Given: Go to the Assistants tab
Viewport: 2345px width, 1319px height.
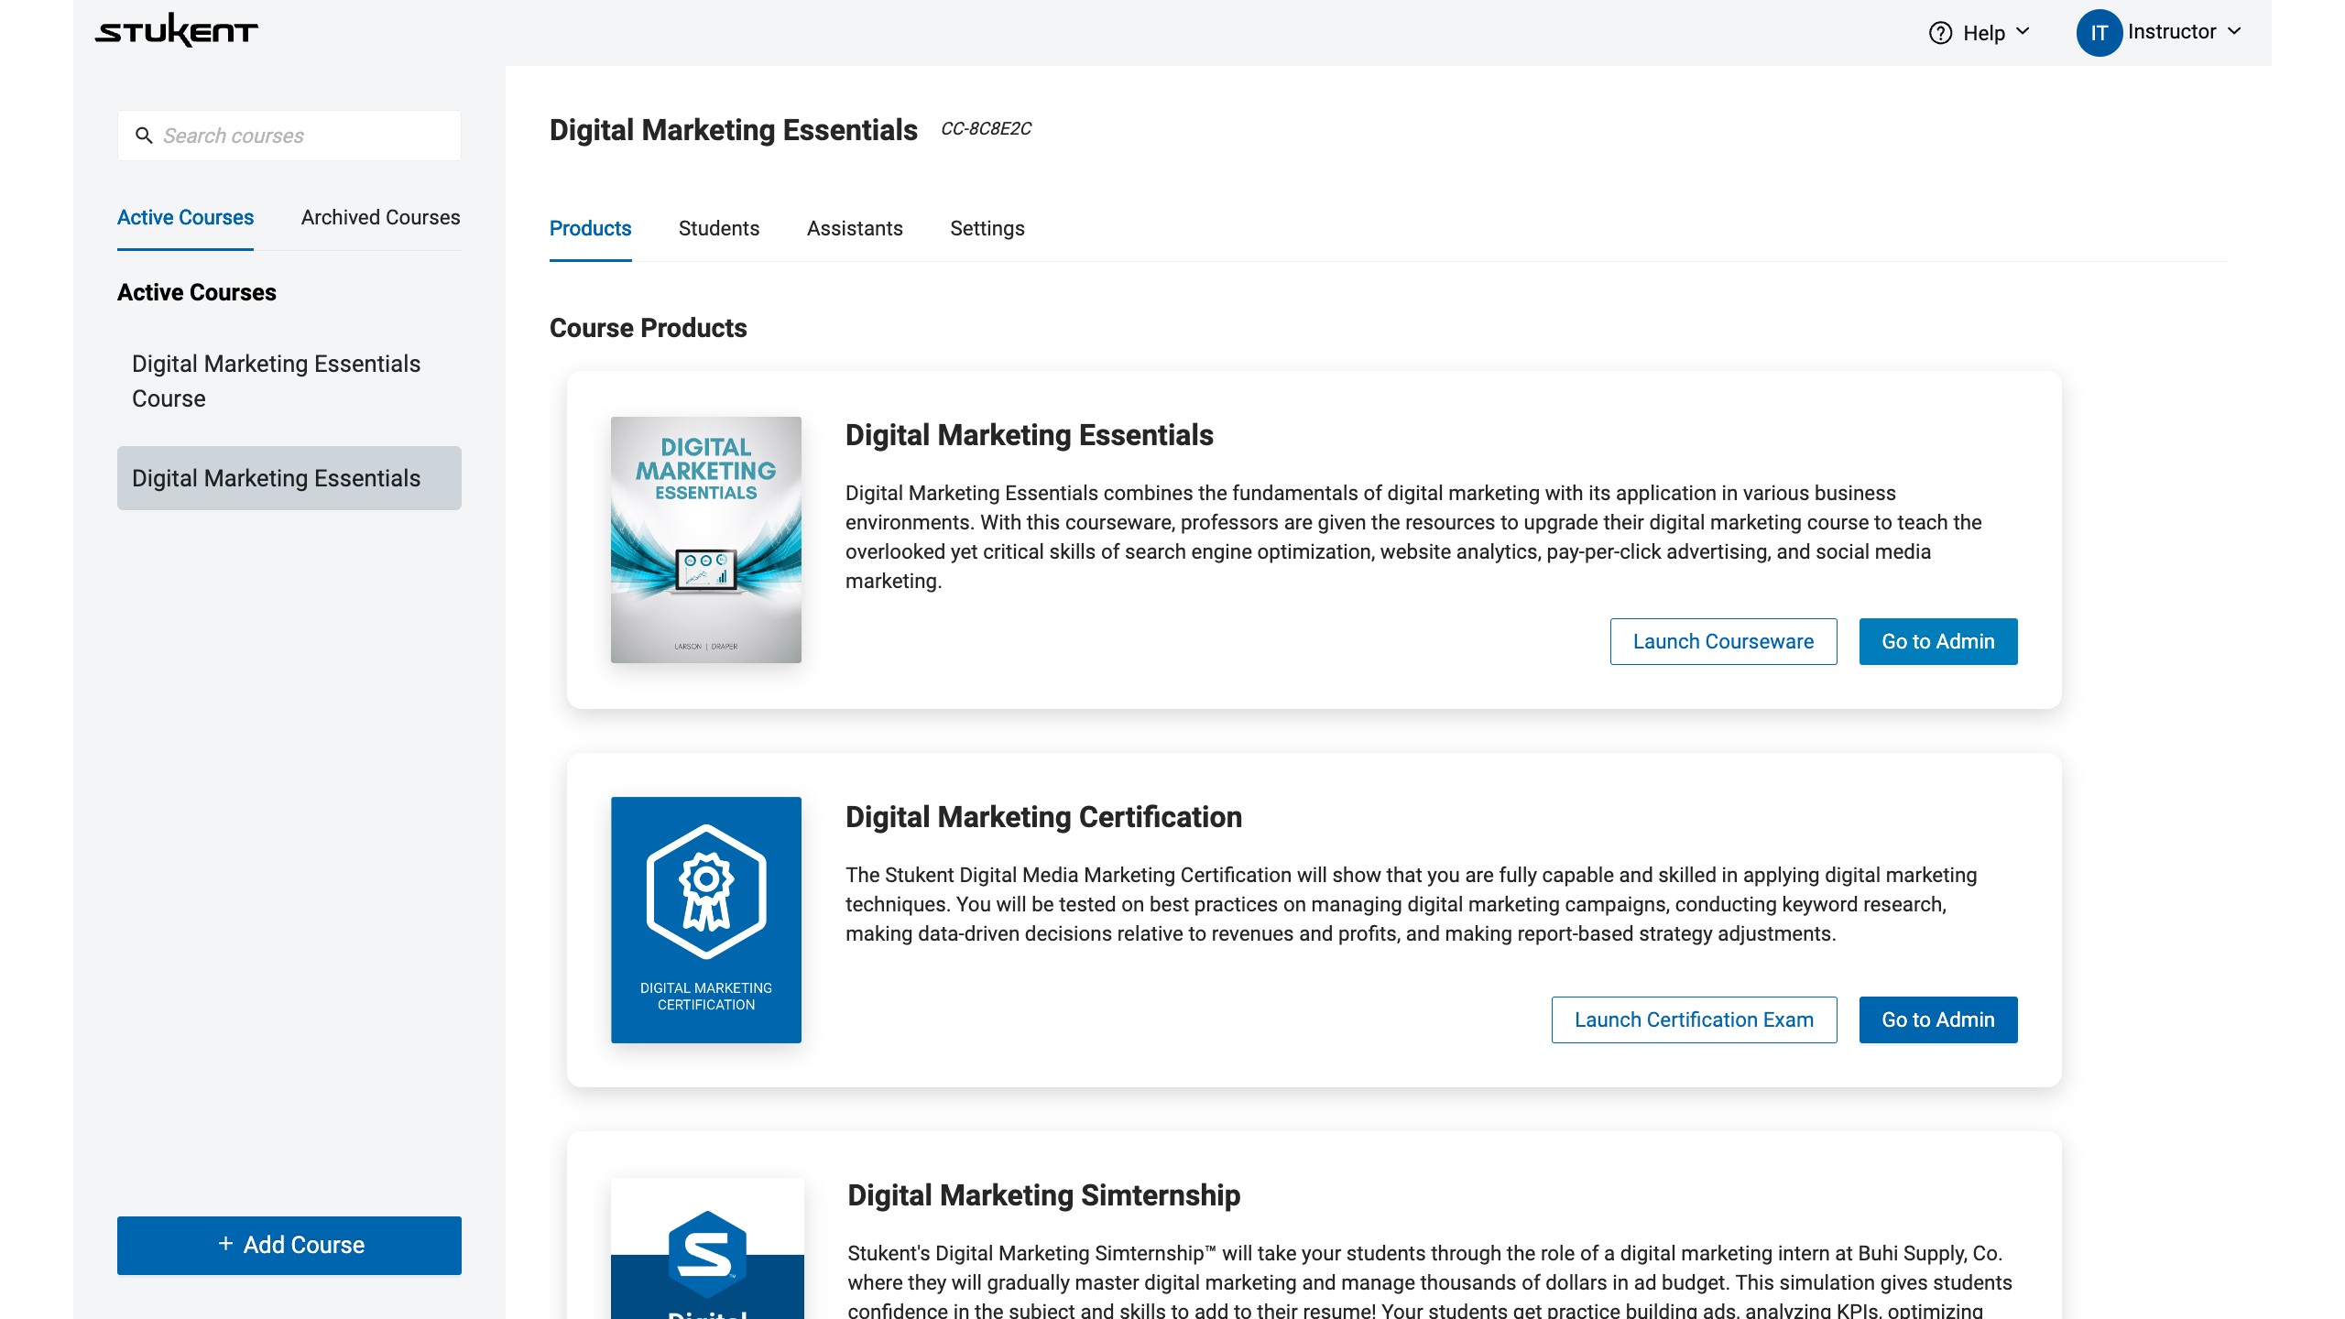Looking at the screenshot, I should click(854, 229).
